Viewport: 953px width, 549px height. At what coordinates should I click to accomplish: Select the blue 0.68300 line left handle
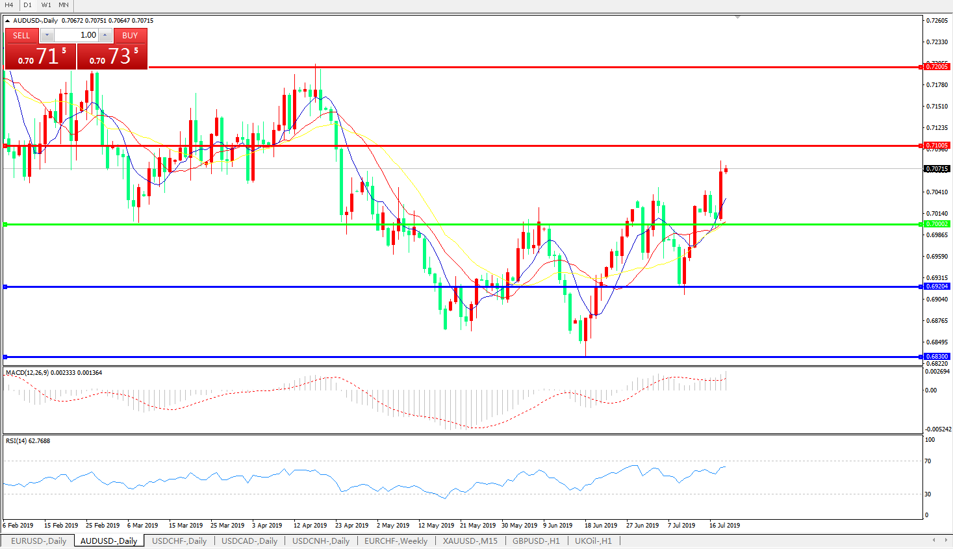coord(5,357)
